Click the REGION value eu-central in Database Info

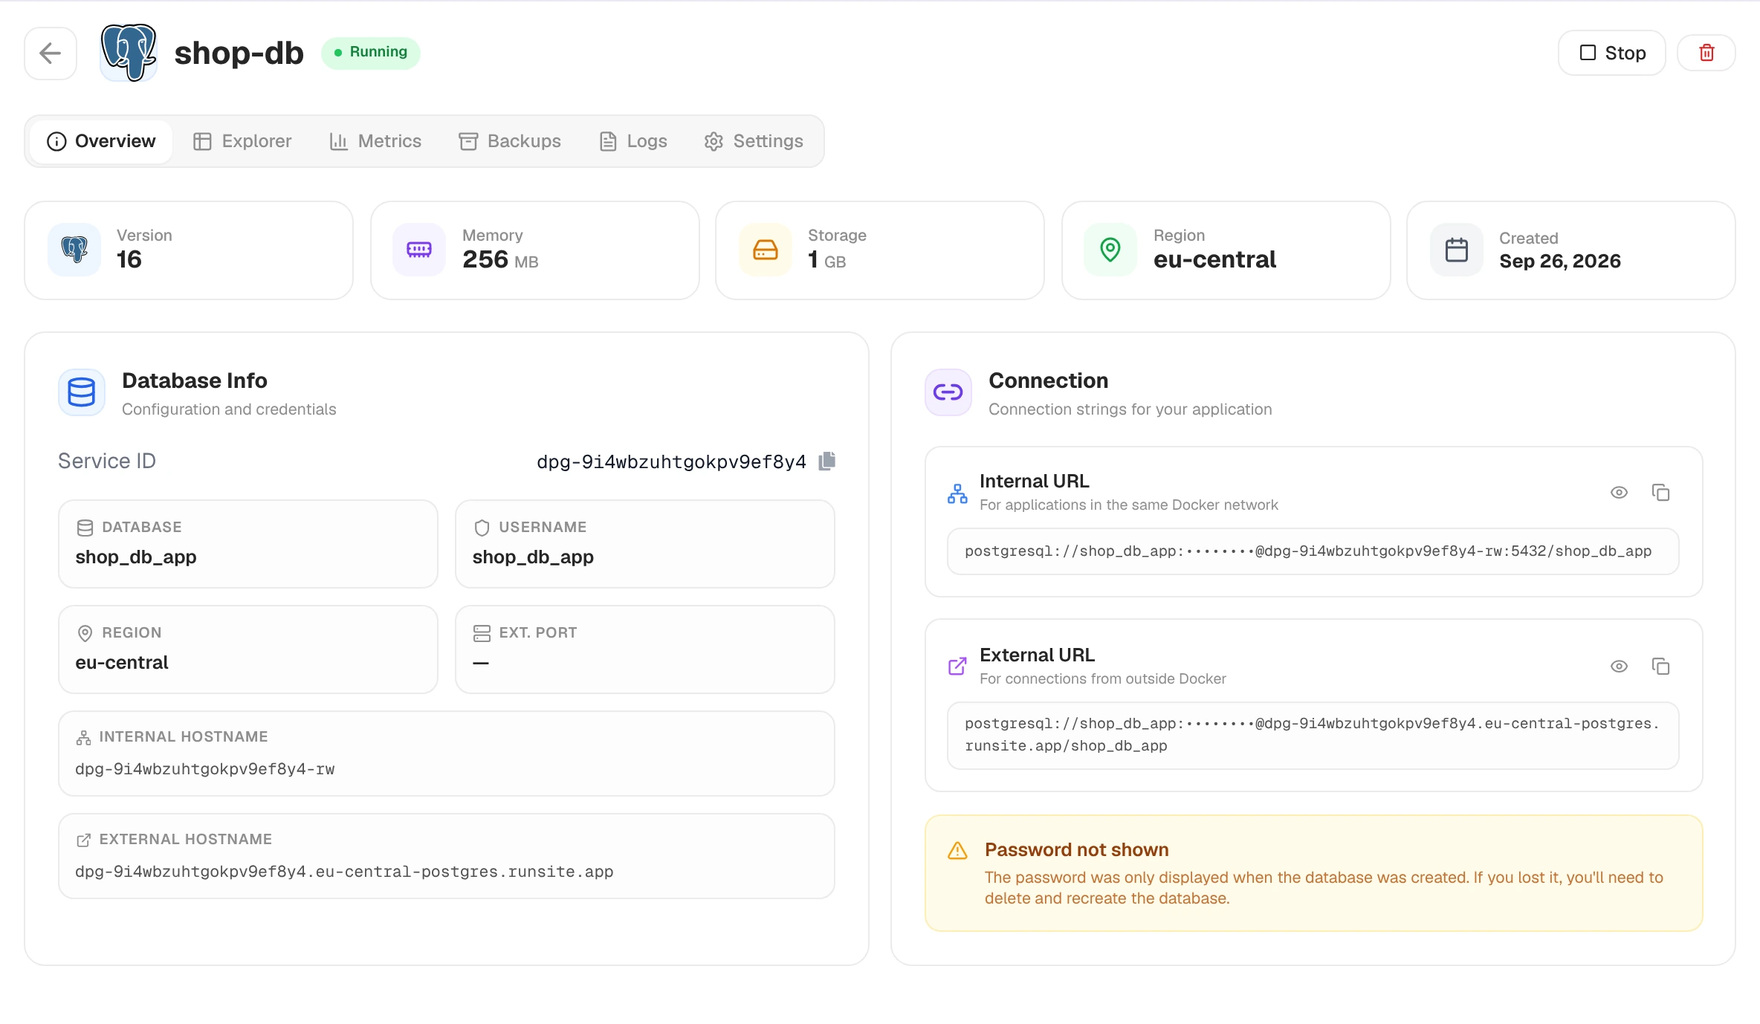pos(122,663)
